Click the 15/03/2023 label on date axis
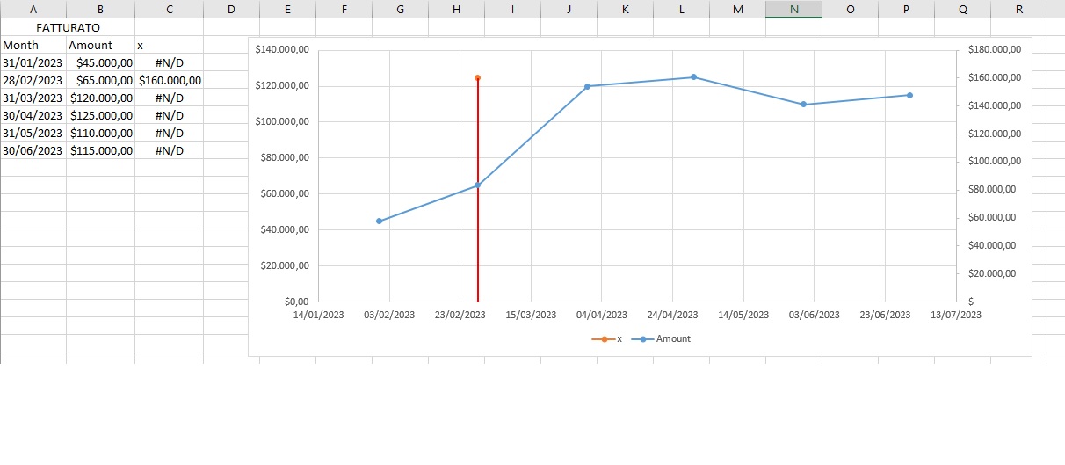Image resolution: width=1065 pixels, height=465 pixels. 532,315
